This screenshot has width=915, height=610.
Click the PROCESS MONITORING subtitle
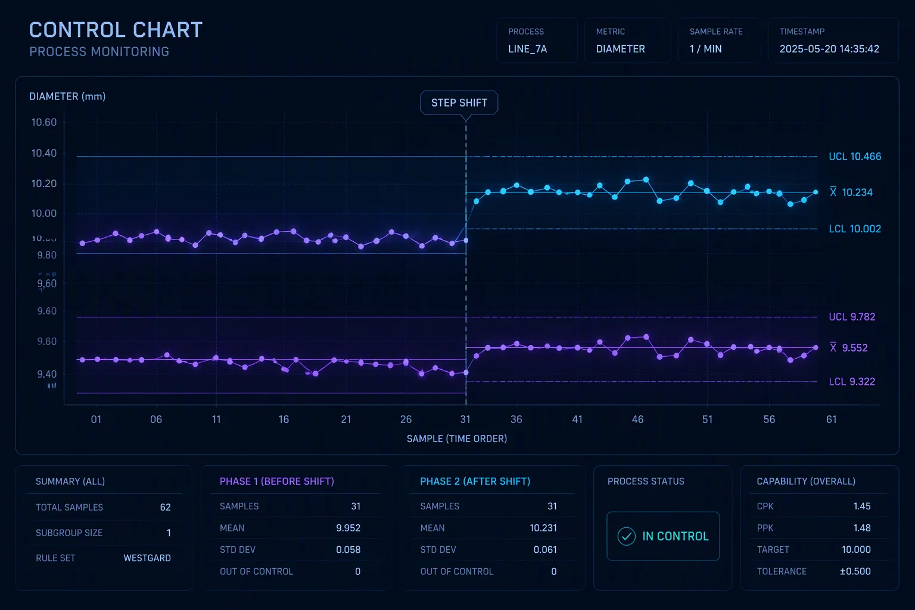tap(99, 52)
